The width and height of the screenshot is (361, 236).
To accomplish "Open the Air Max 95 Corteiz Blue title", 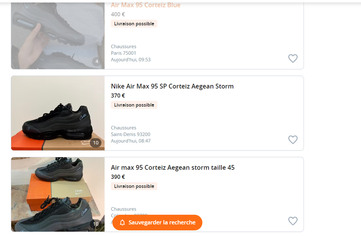I will coord(146,5).
